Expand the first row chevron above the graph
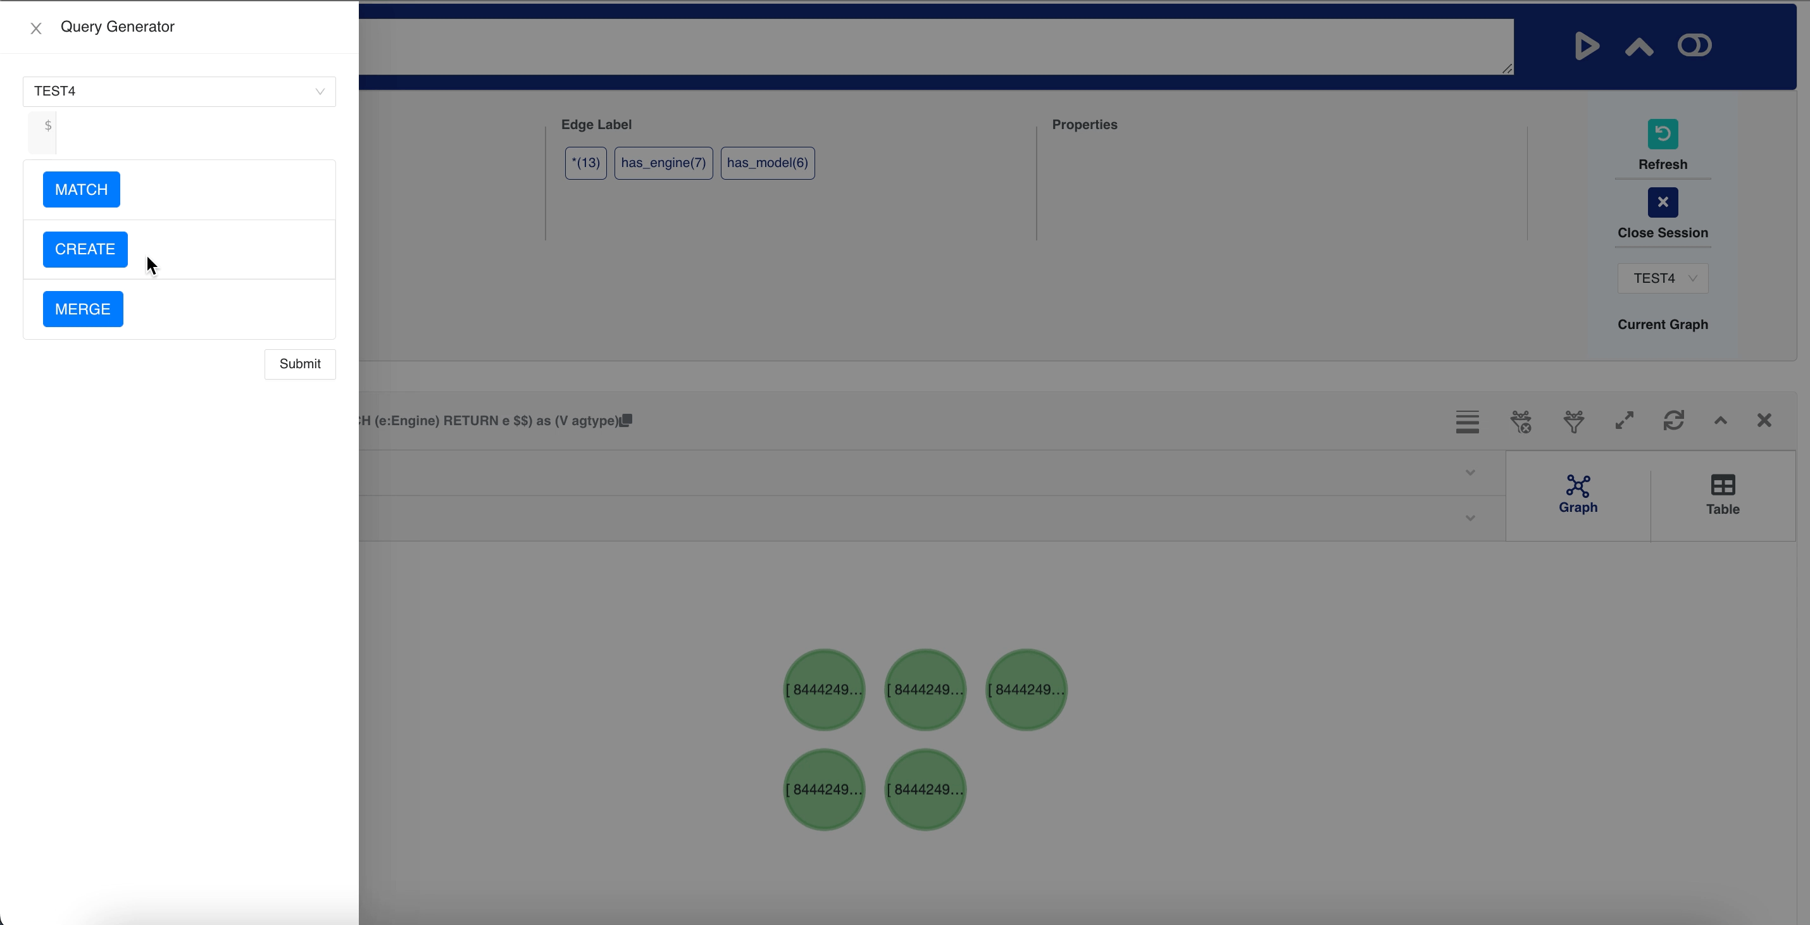1810x925 pixels. 1470,473
